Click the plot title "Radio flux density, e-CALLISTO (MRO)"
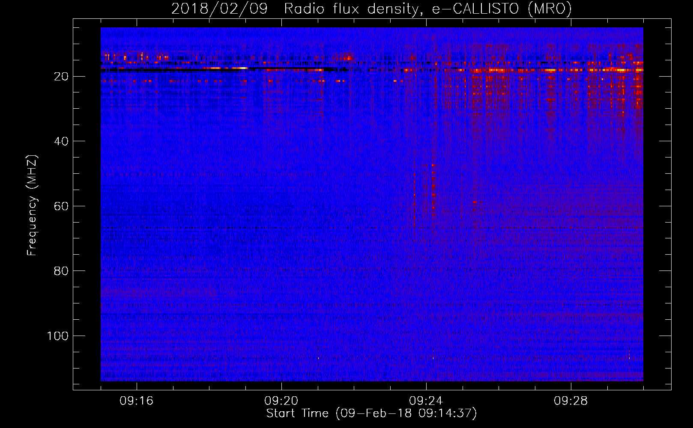This screenshot has height=428, width=693. tap(428, 9)
